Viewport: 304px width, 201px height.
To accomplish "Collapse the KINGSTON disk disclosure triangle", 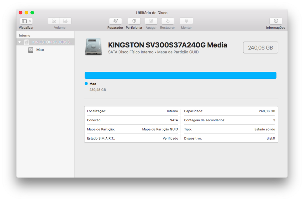I will 20,42.
